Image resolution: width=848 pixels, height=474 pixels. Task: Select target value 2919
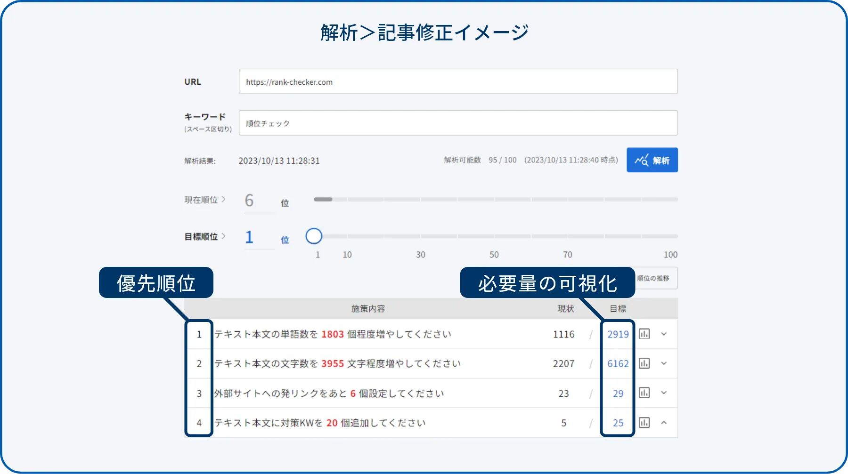click(x=618, y=334)
